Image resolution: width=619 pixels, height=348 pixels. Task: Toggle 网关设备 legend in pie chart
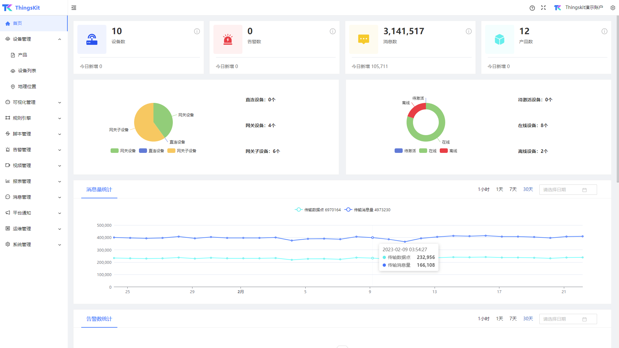(x=123, y=151)
